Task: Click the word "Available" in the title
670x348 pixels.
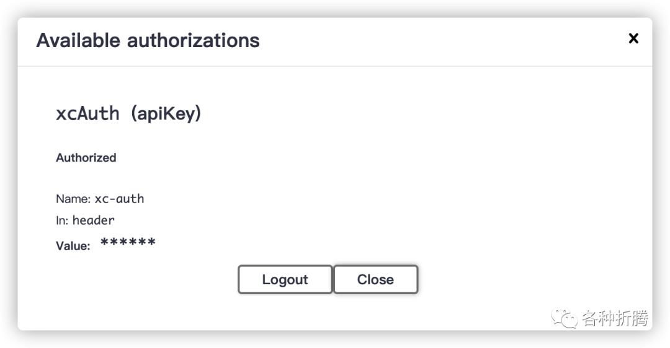Action: pyautogui.click(x=78, y=40)
